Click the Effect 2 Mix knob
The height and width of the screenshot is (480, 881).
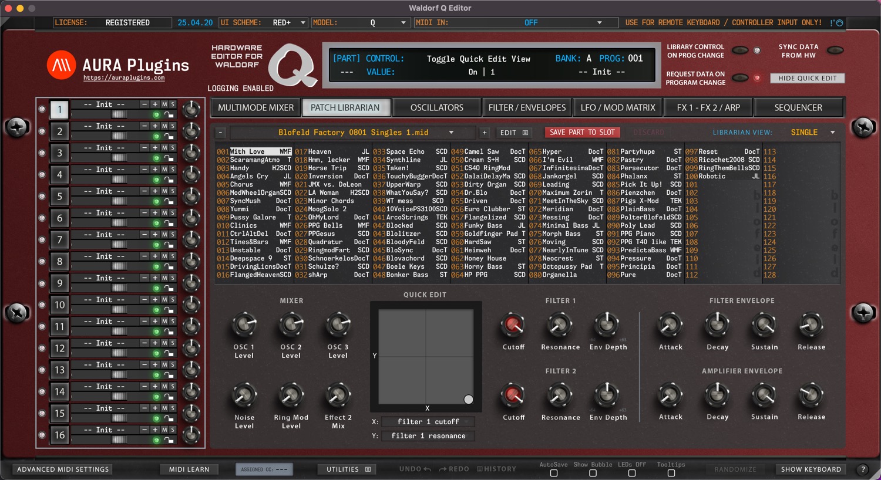click(x=338, y=396)
